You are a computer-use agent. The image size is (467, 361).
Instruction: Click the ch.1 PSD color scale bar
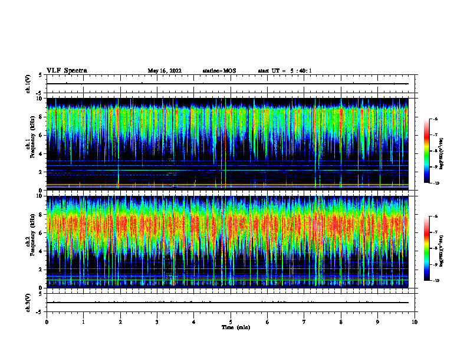tap(426, 151)
